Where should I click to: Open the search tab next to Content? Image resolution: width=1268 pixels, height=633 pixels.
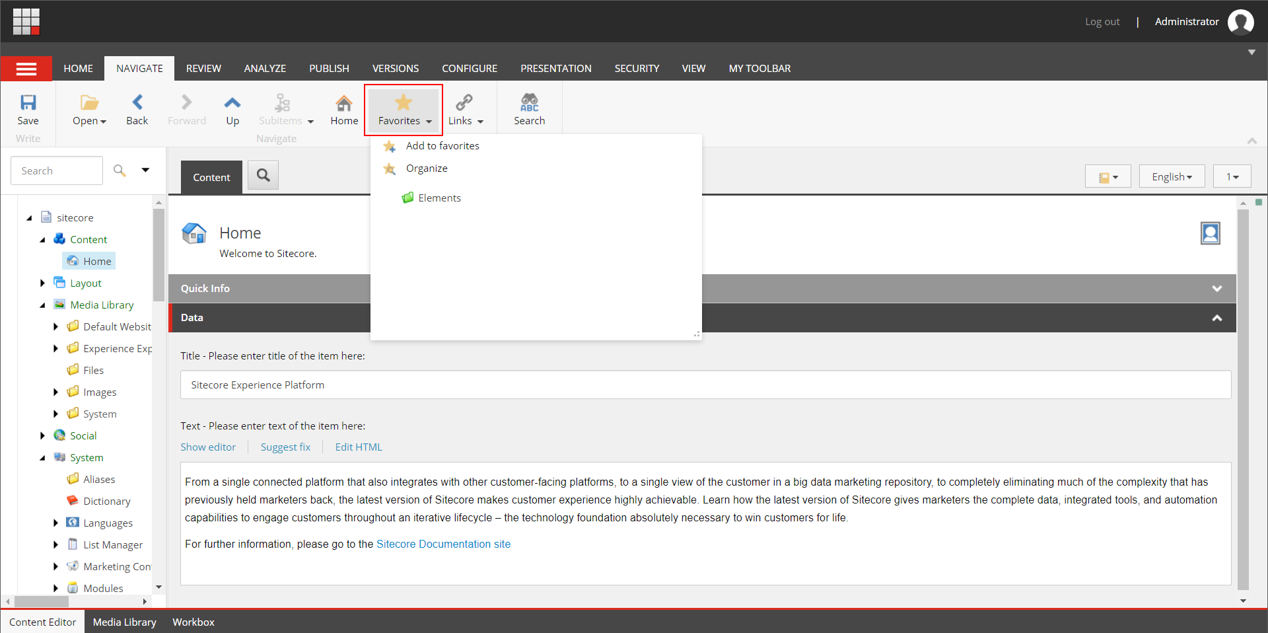[x=263, y=176]
